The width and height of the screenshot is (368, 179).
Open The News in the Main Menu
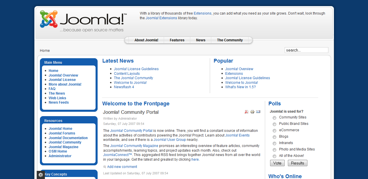[57, 93]
